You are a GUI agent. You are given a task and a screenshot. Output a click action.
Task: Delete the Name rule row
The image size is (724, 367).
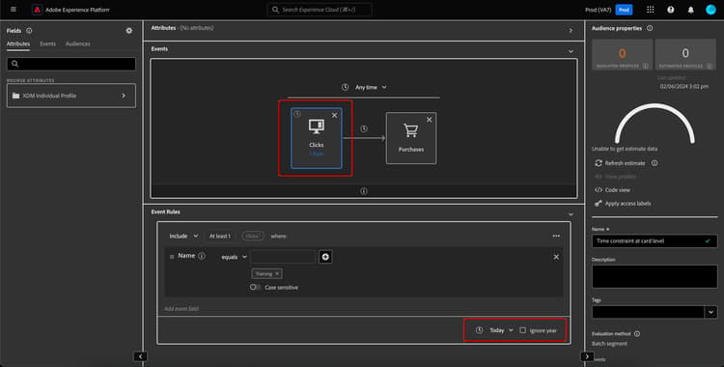(556, 257)
